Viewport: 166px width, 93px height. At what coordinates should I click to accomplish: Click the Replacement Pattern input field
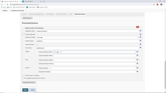tap(93, 72)
